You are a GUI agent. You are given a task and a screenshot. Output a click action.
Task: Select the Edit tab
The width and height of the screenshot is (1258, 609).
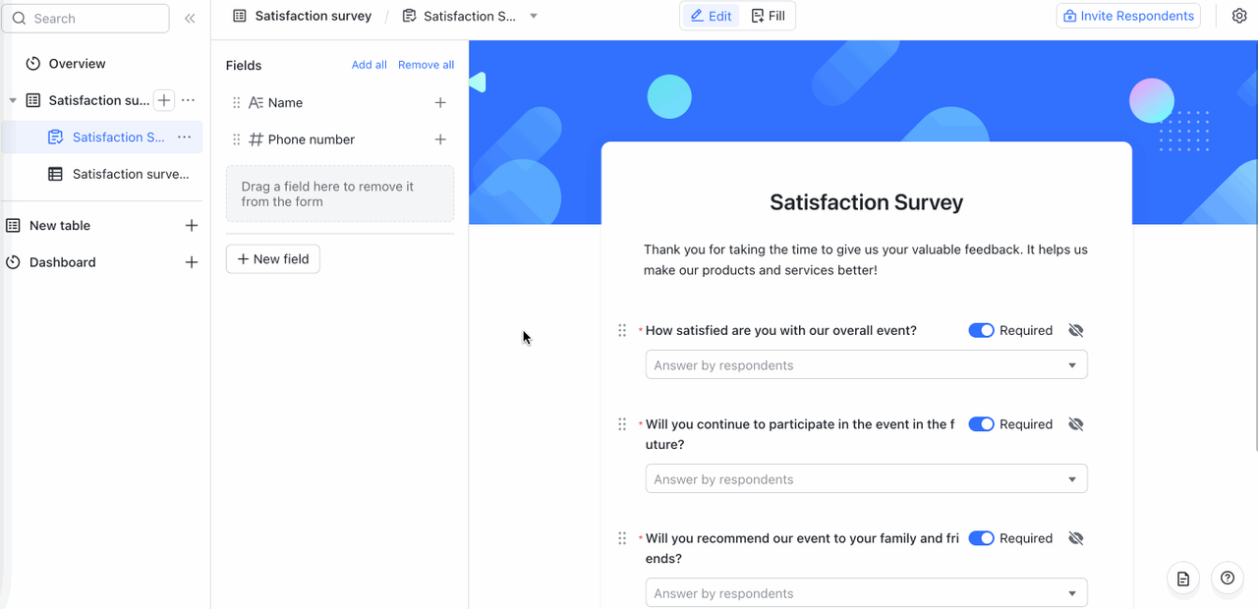point(712,16)
